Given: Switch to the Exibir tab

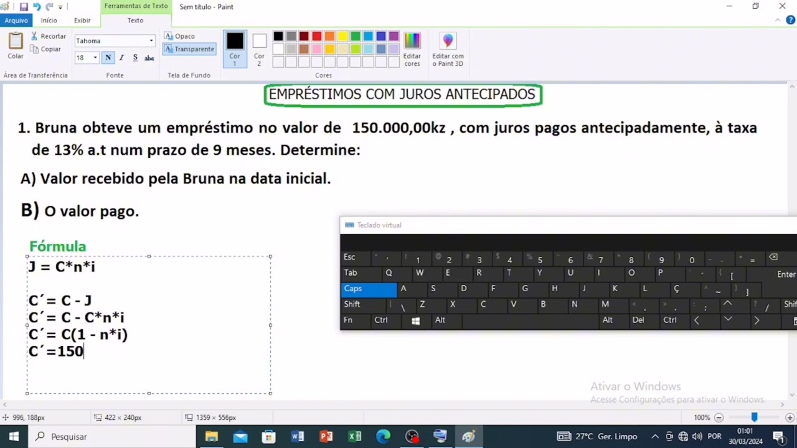Looking at the screenshot, I should (x=82, y=21).
